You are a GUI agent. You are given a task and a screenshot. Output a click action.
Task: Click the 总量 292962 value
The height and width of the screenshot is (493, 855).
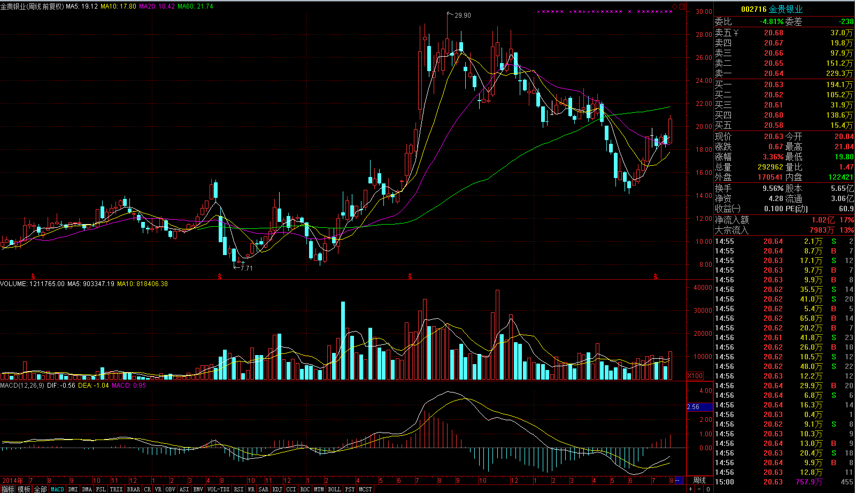coord(771,167)
